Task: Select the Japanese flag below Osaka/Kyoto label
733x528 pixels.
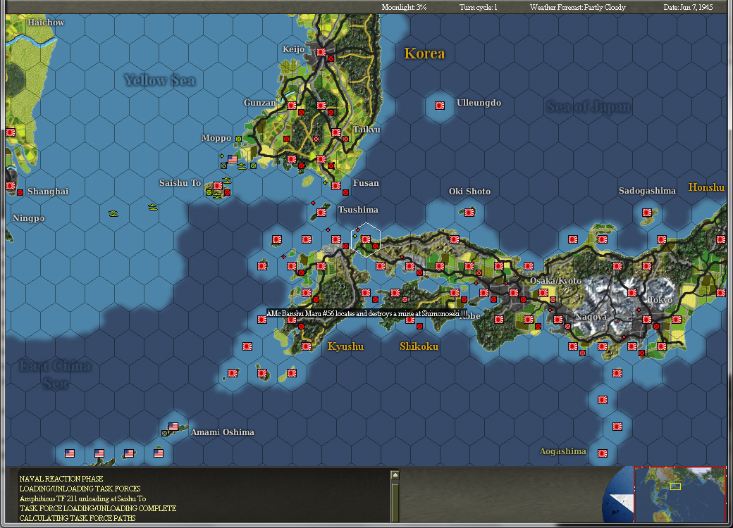Action: pyautogui.click(x=543, y=293)
